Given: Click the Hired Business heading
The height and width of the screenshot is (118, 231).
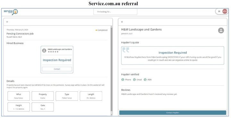Looking at the screenshot, I should (x=15, y=43).
